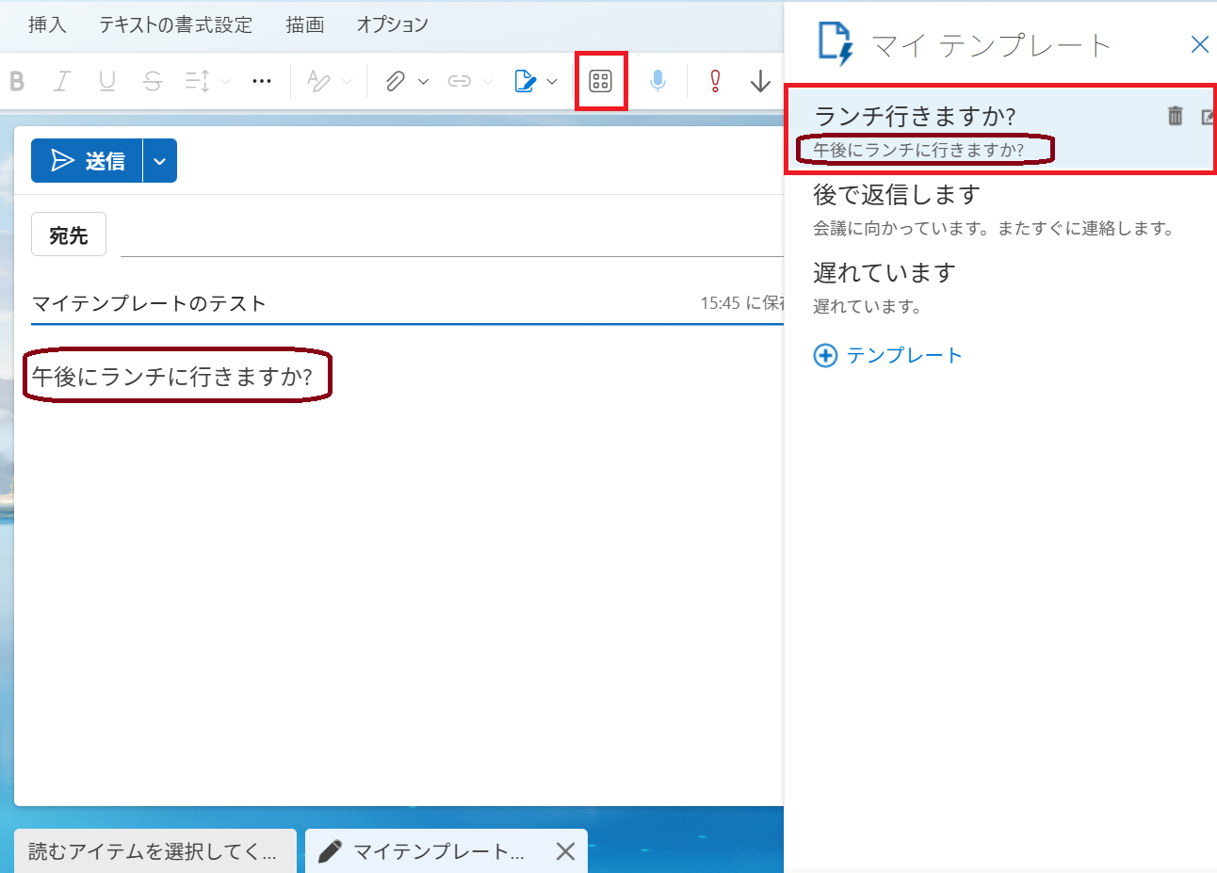Image resolution: width=1217 pixels, height=873 pixels.
Task: Click the signature icon
Action: 526,81
